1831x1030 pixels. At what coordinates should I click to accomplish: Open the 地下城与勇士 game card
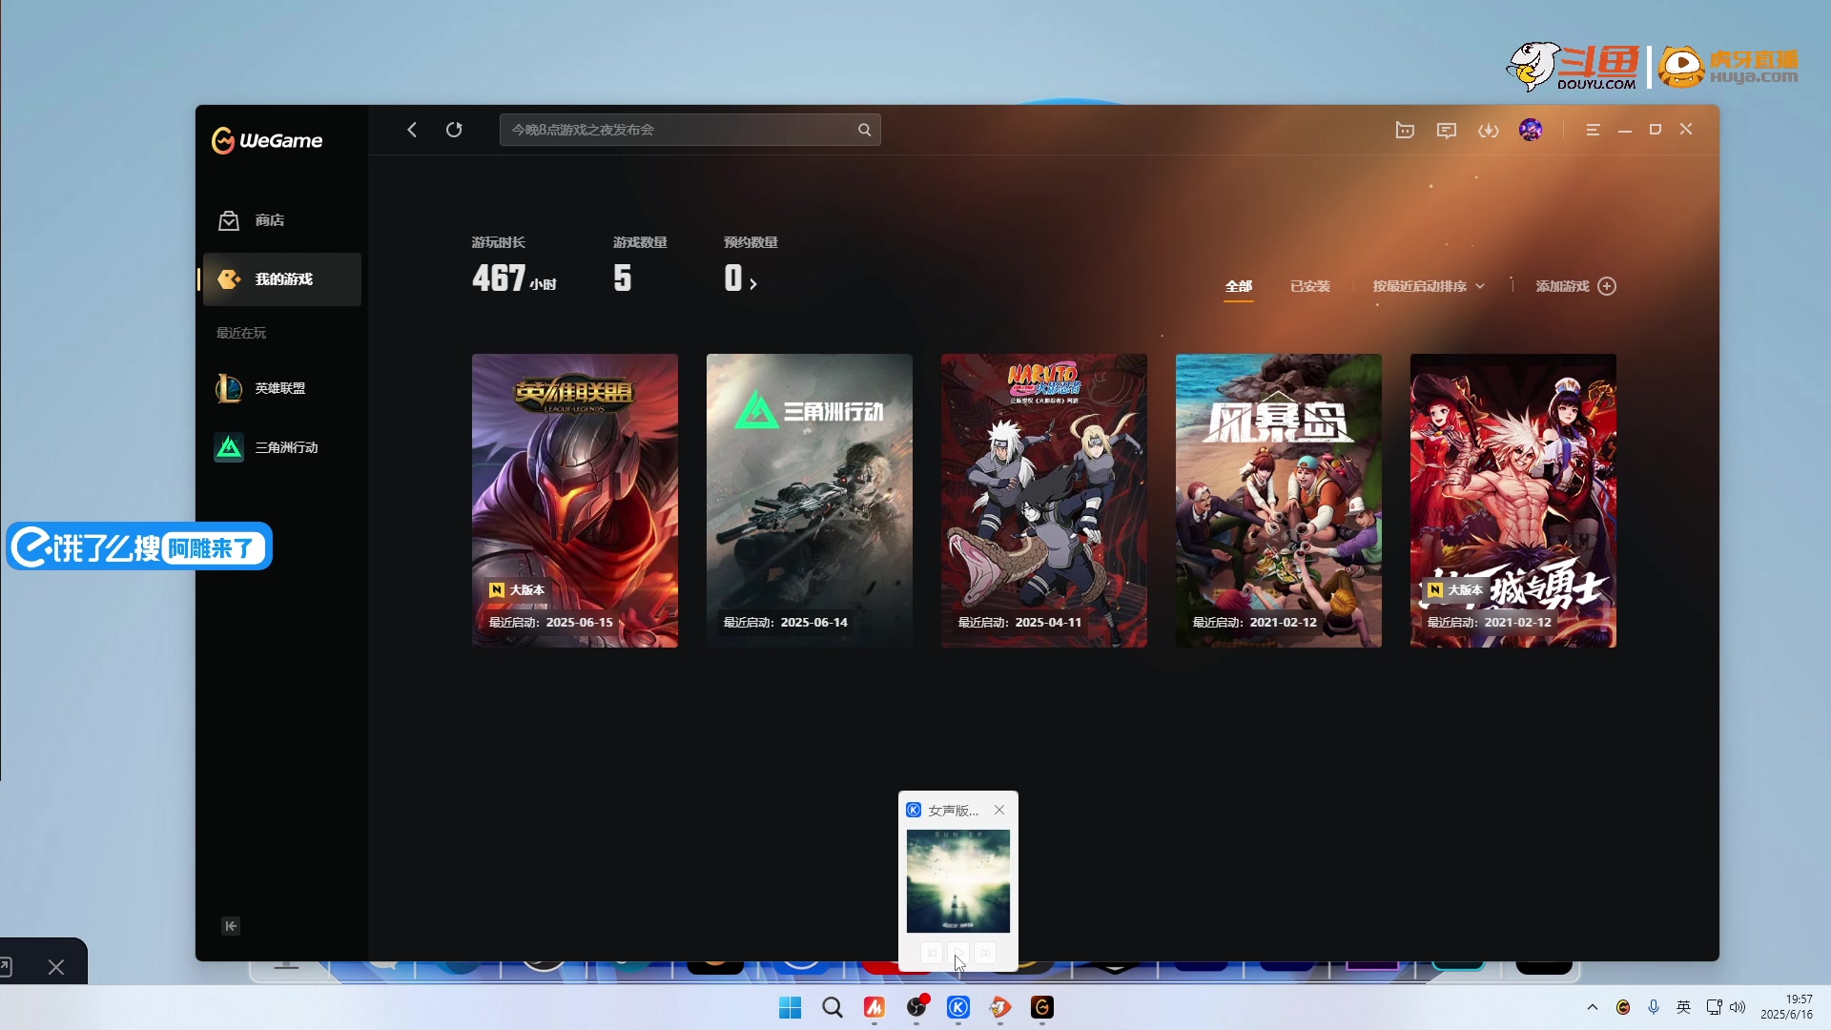1513,501
